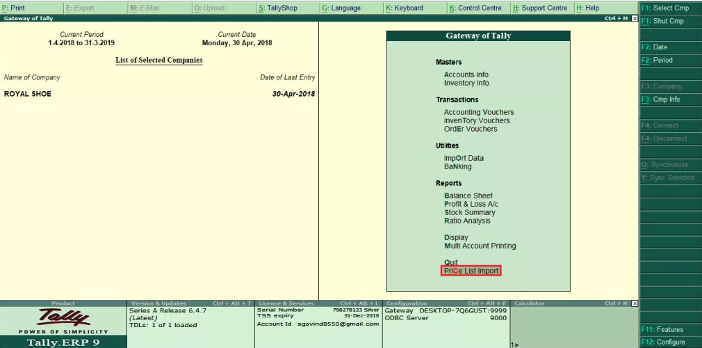702x348 pixels.
Task: Select ROYAL SHOE company row
Action: 159,94
